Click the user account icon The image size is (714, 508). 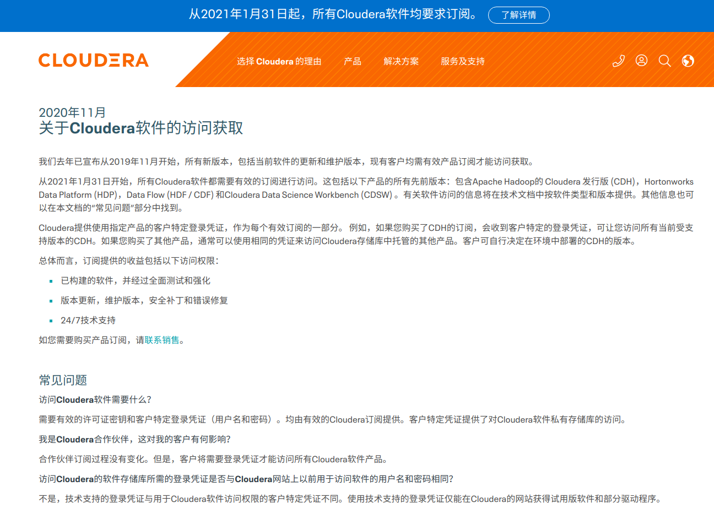click(x=642, y=61)
